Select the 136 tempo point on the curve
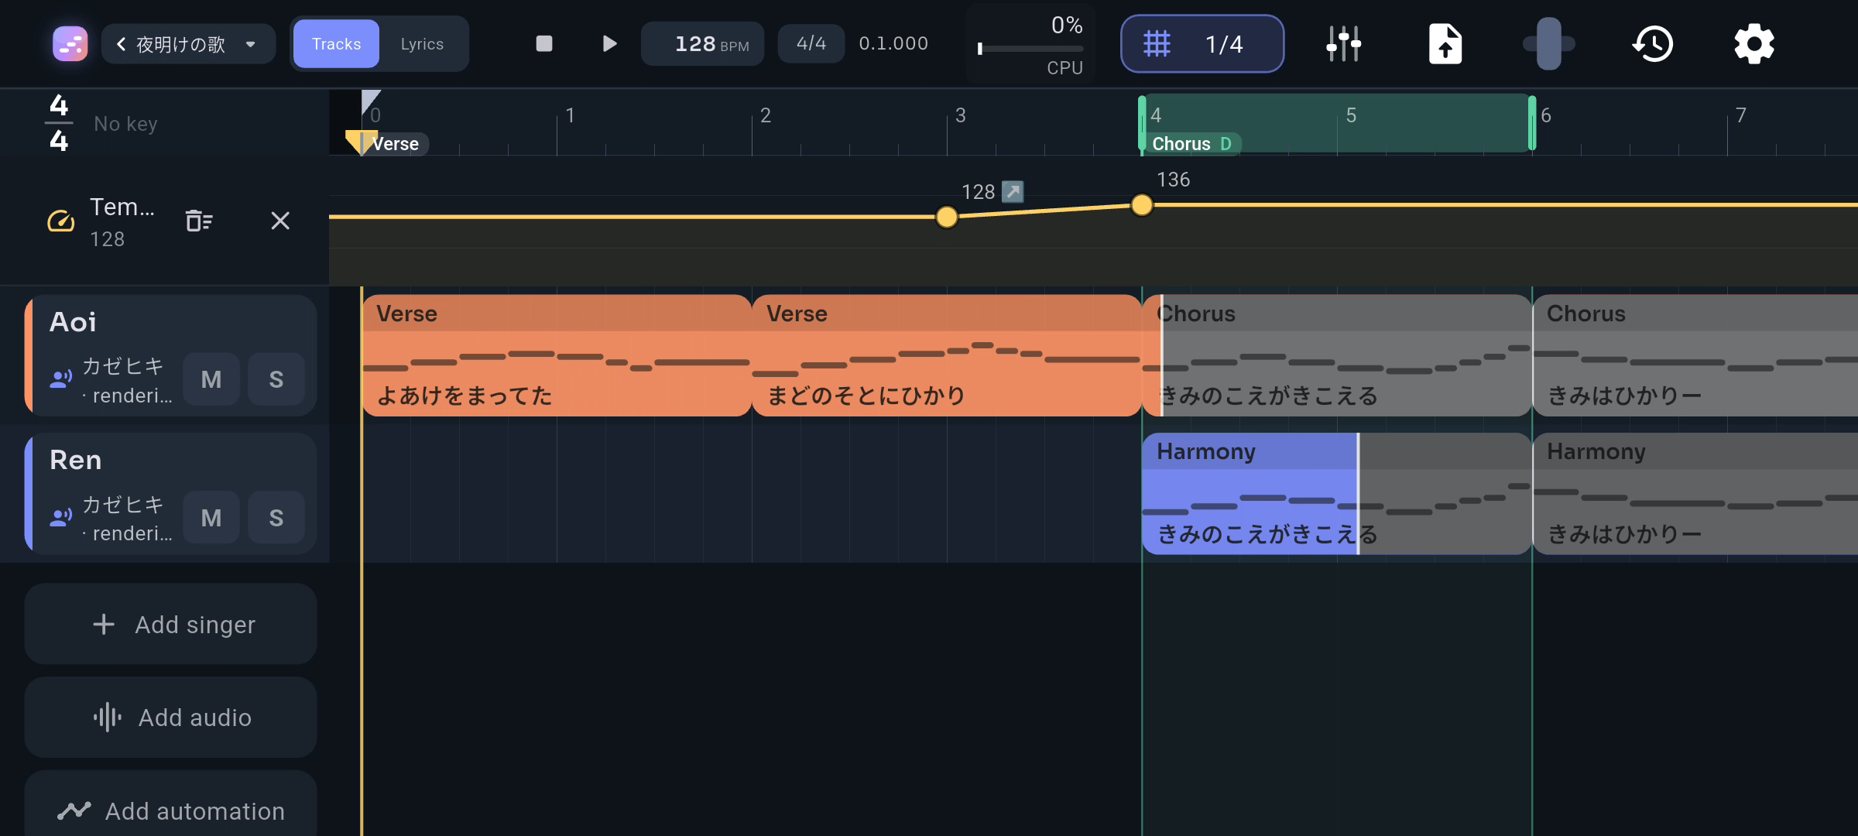 click(x=1141, y=205)
